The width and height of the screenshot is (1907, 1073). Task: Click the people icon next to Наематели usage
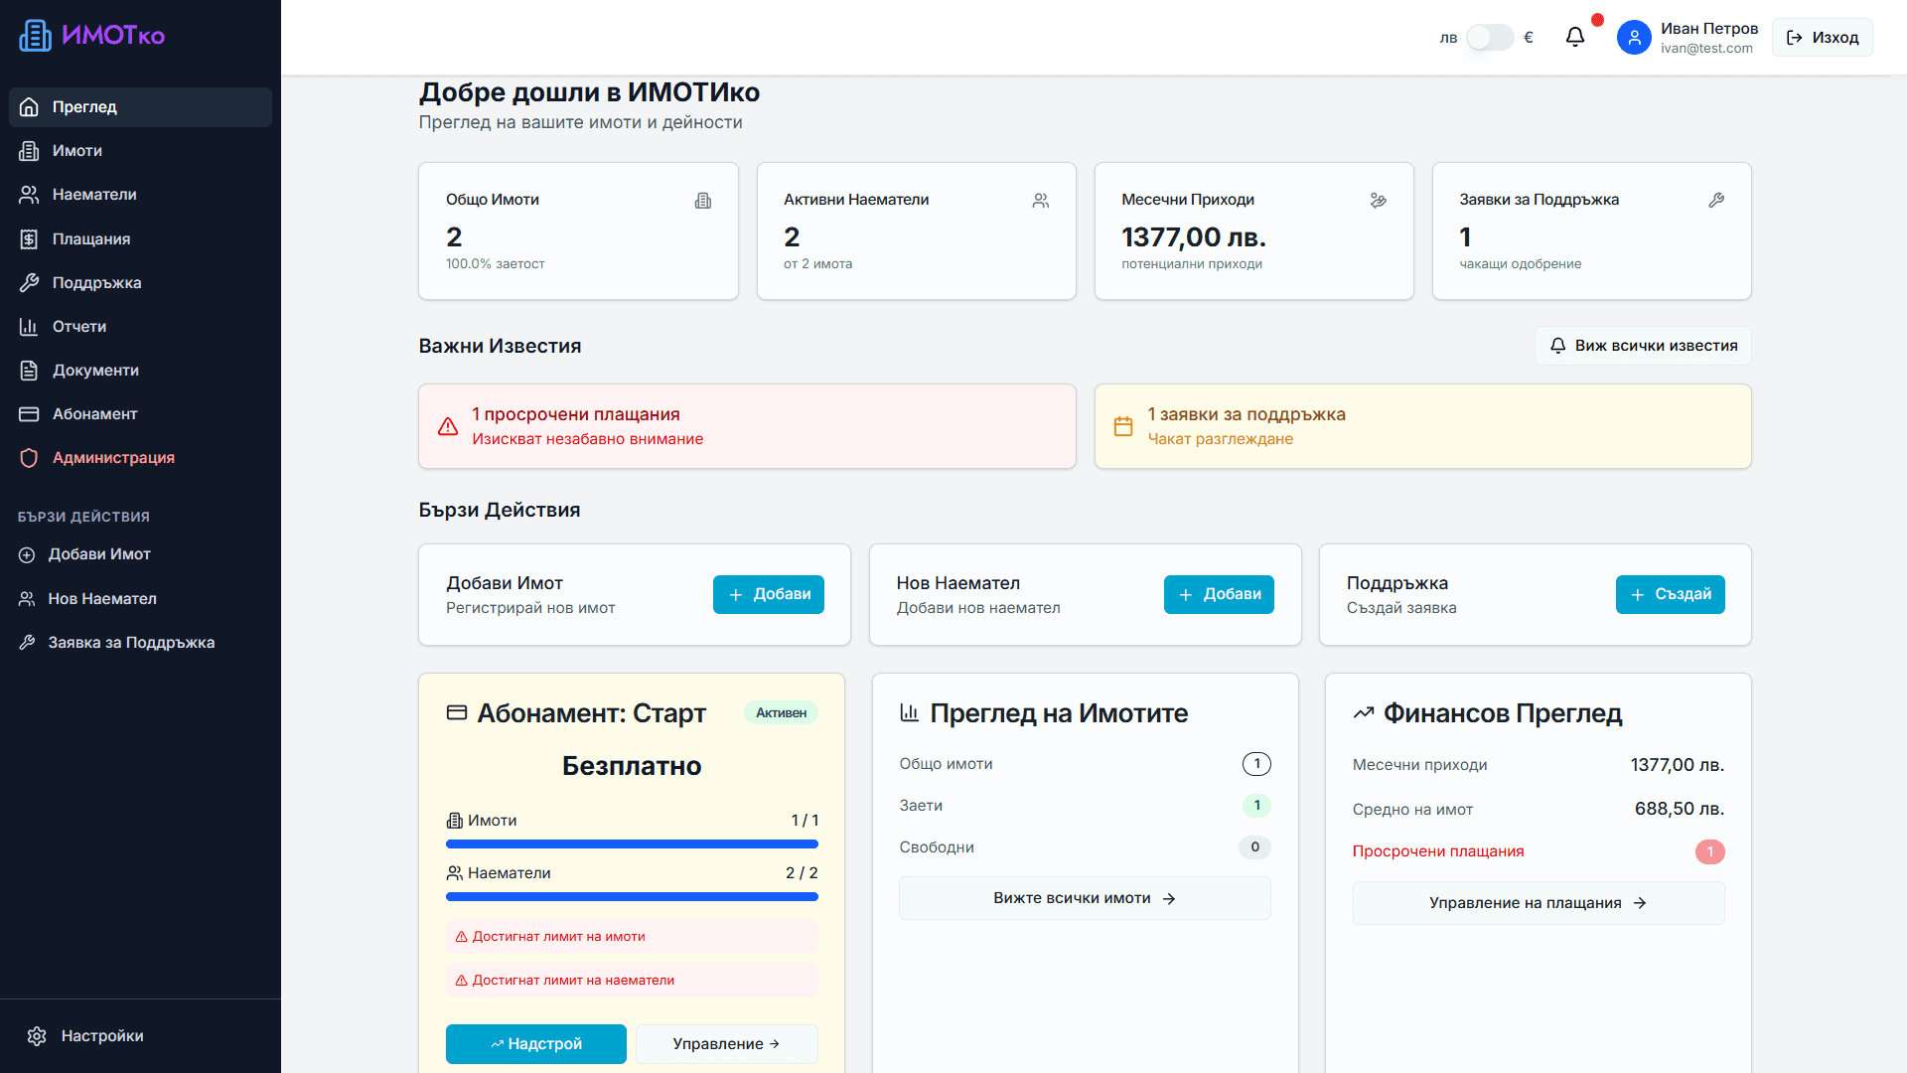455,873
